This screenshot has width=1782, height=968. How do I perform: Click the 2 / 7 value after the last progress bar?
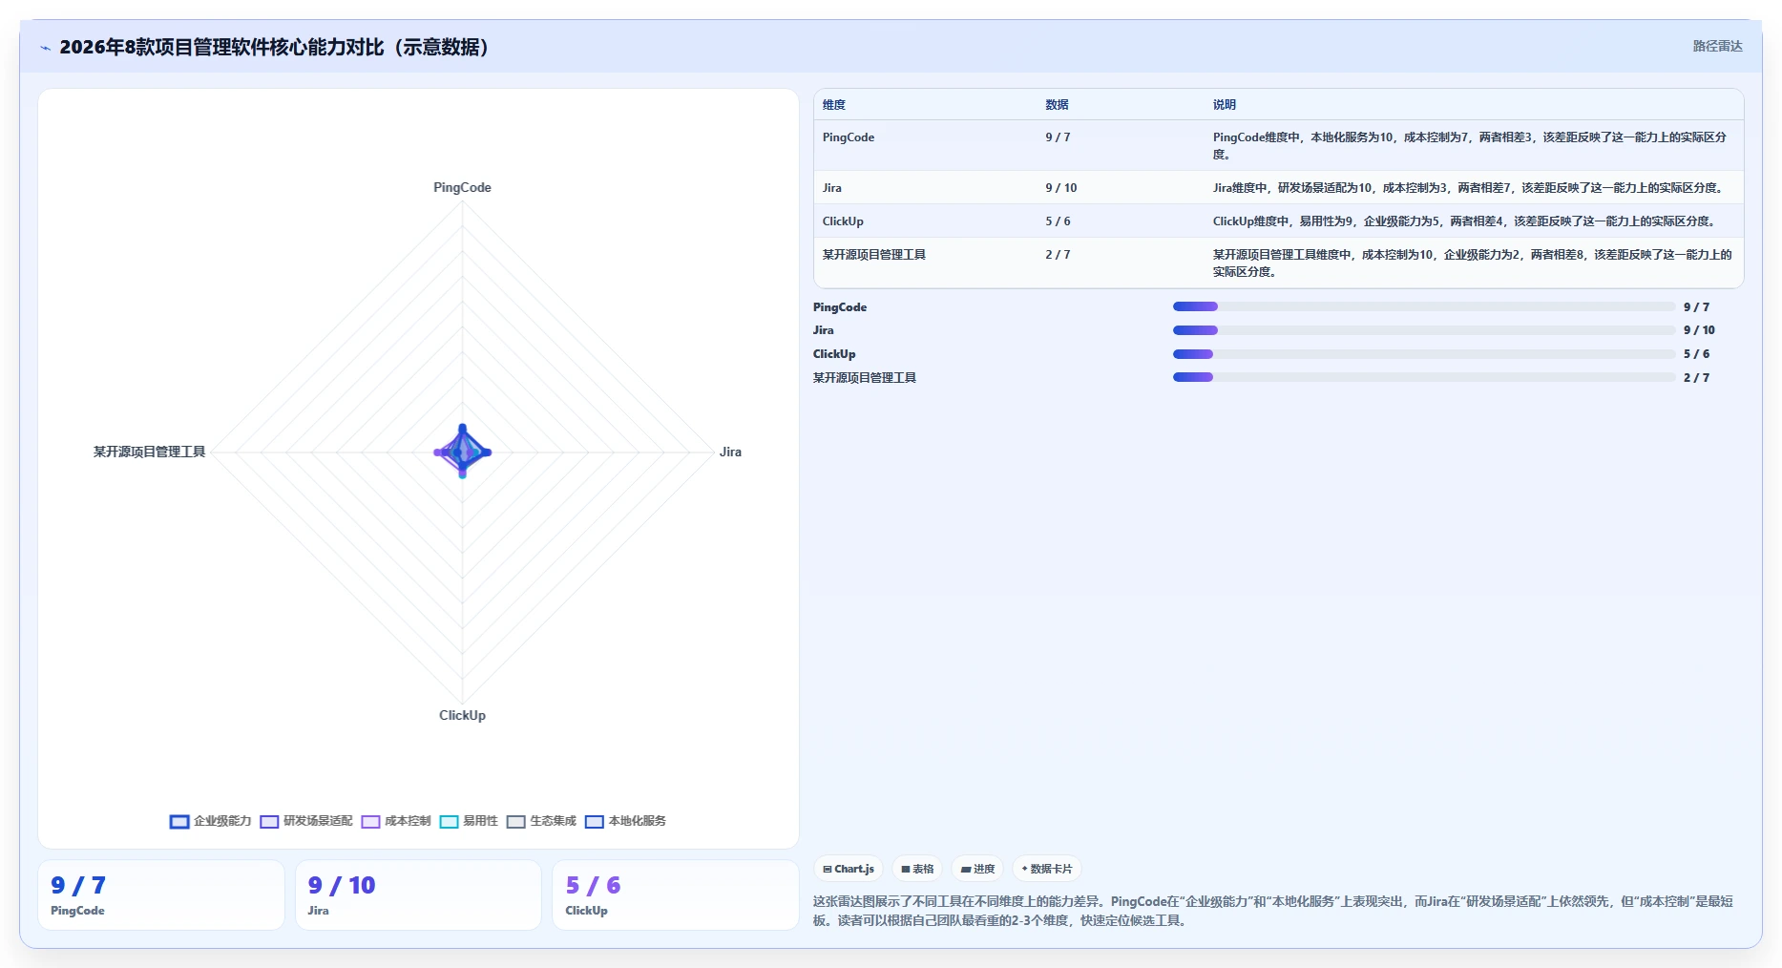click(x=1696, y=378)
